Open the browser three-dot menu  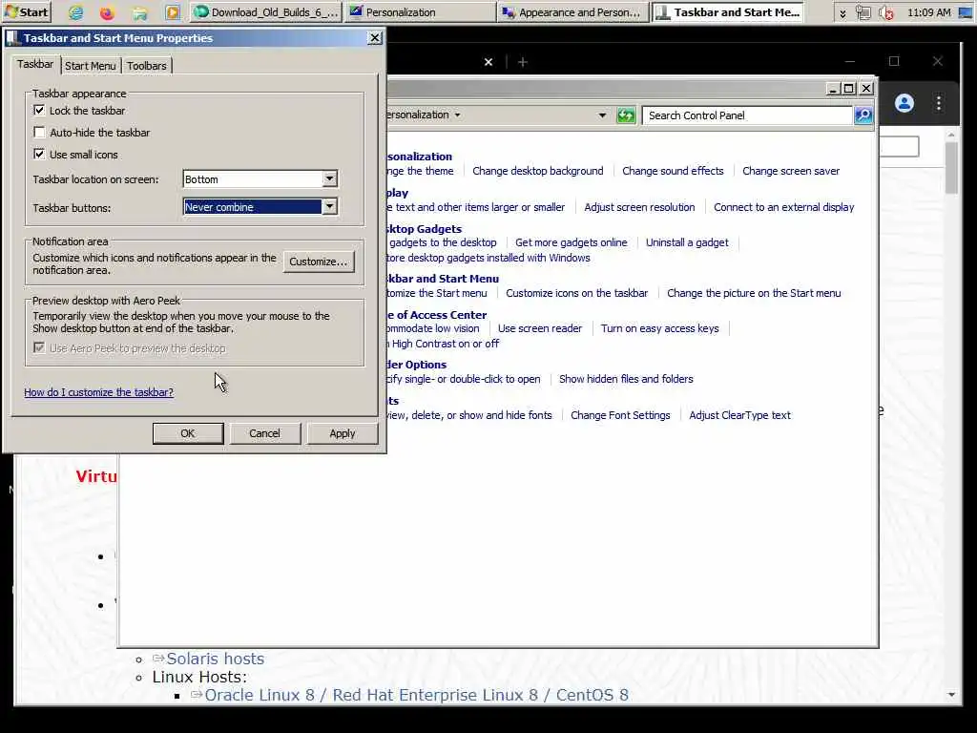pyautogui.click(x=939, y=103)
